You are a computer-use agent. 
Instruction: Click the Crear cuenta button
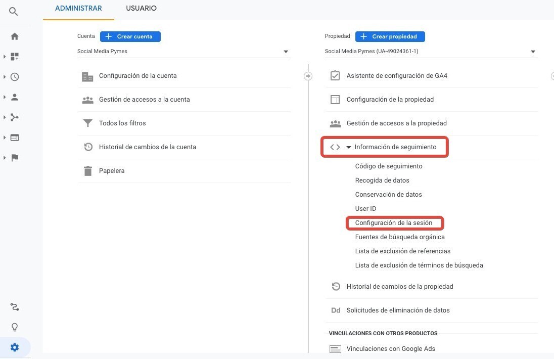click(130, 36)
